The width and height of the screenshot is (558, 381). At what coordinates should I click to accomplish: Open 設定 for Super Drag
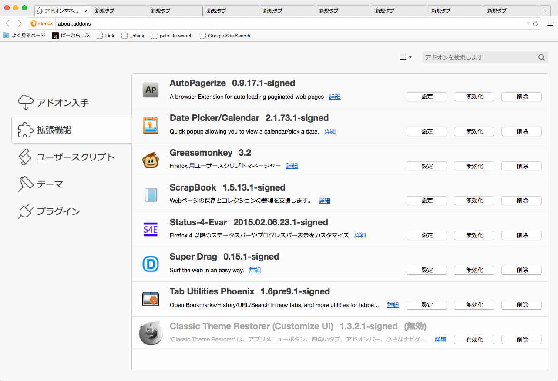[427, 270]
